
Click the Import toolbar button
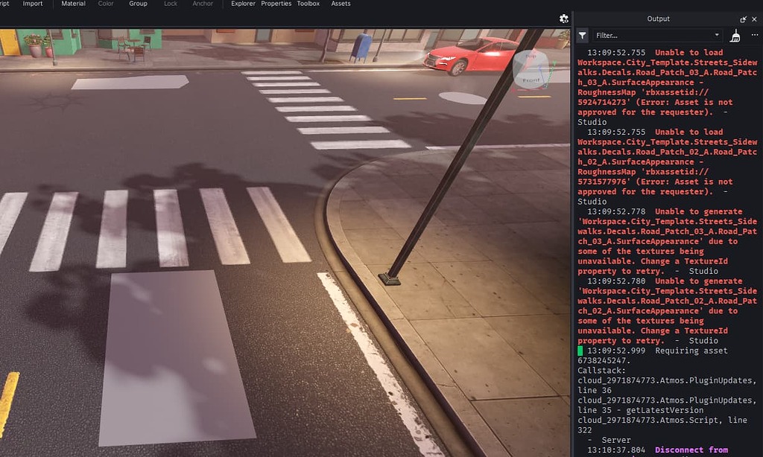(33, 4)
